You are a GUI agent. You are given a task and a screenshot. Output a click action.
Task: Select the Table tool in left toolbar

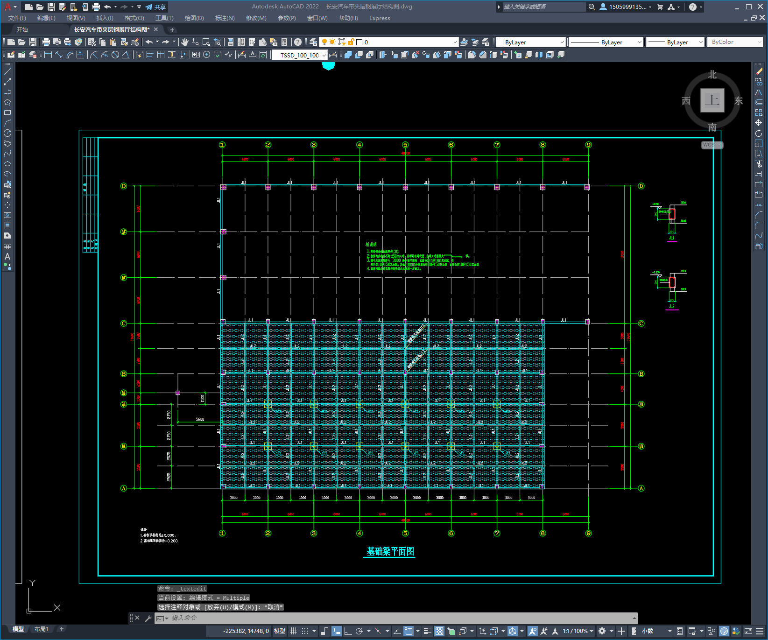point(7,246)
